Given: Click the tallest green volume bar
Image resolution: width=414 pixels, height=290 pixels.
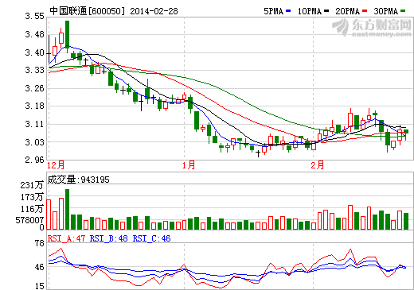Looking at the screenshot, I should [68, 209].
